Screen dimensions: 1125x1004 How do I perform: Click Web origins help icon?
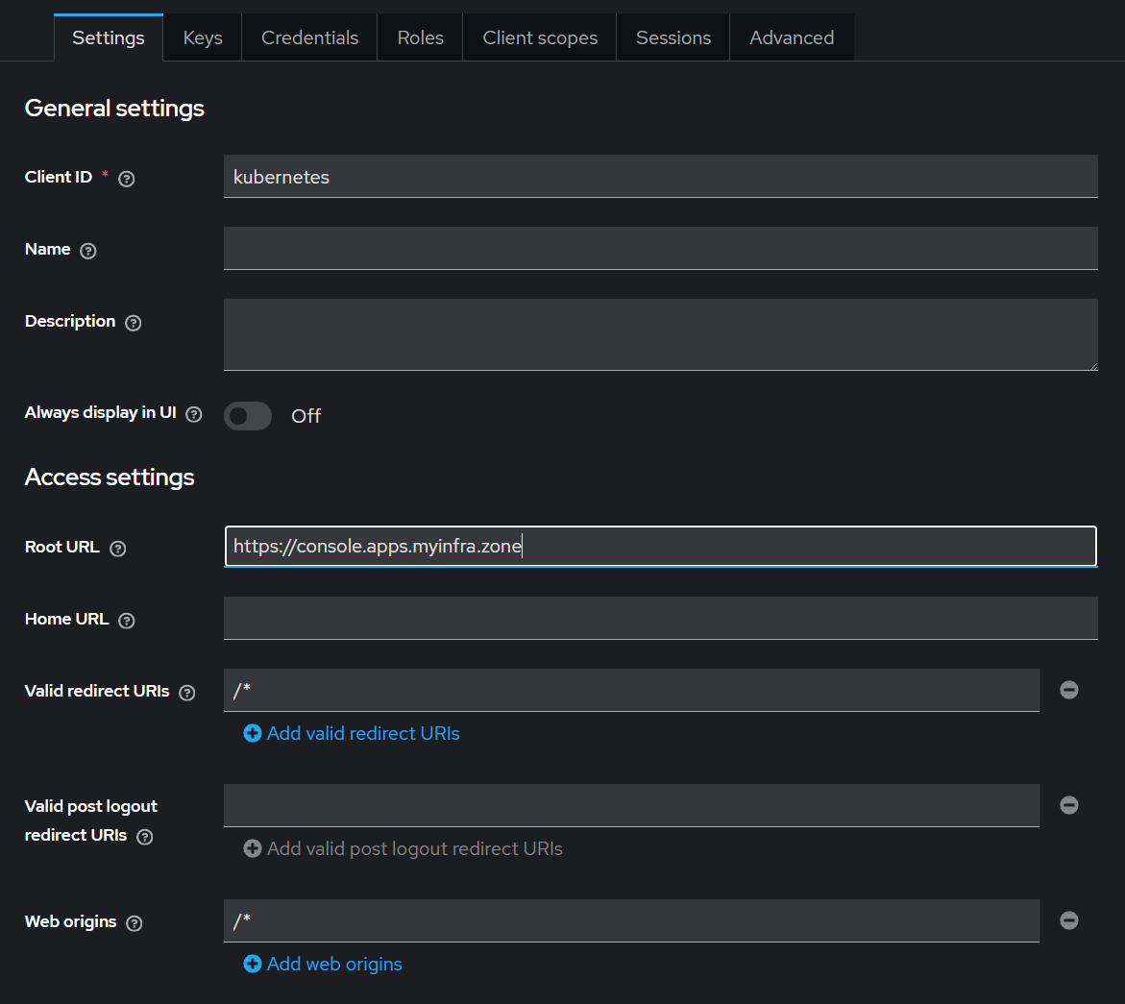pyautogui.click(x=135, y=923)
